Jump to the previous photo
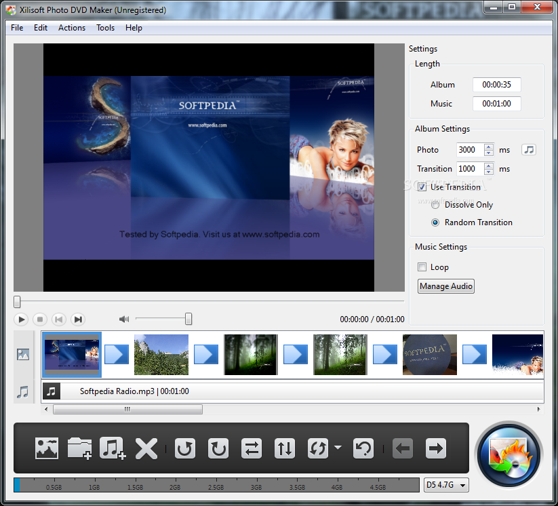558x506 pixels. (59, 319)
